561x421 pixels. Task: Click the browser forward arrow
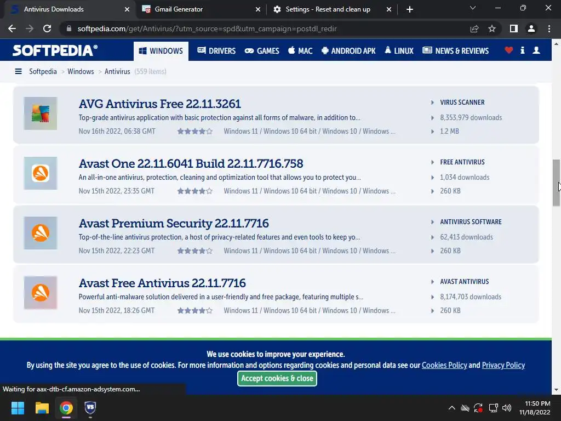(x=30, y=29)
